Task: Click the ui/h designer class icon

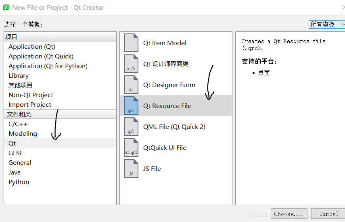Action: click(x=131, y=64)
